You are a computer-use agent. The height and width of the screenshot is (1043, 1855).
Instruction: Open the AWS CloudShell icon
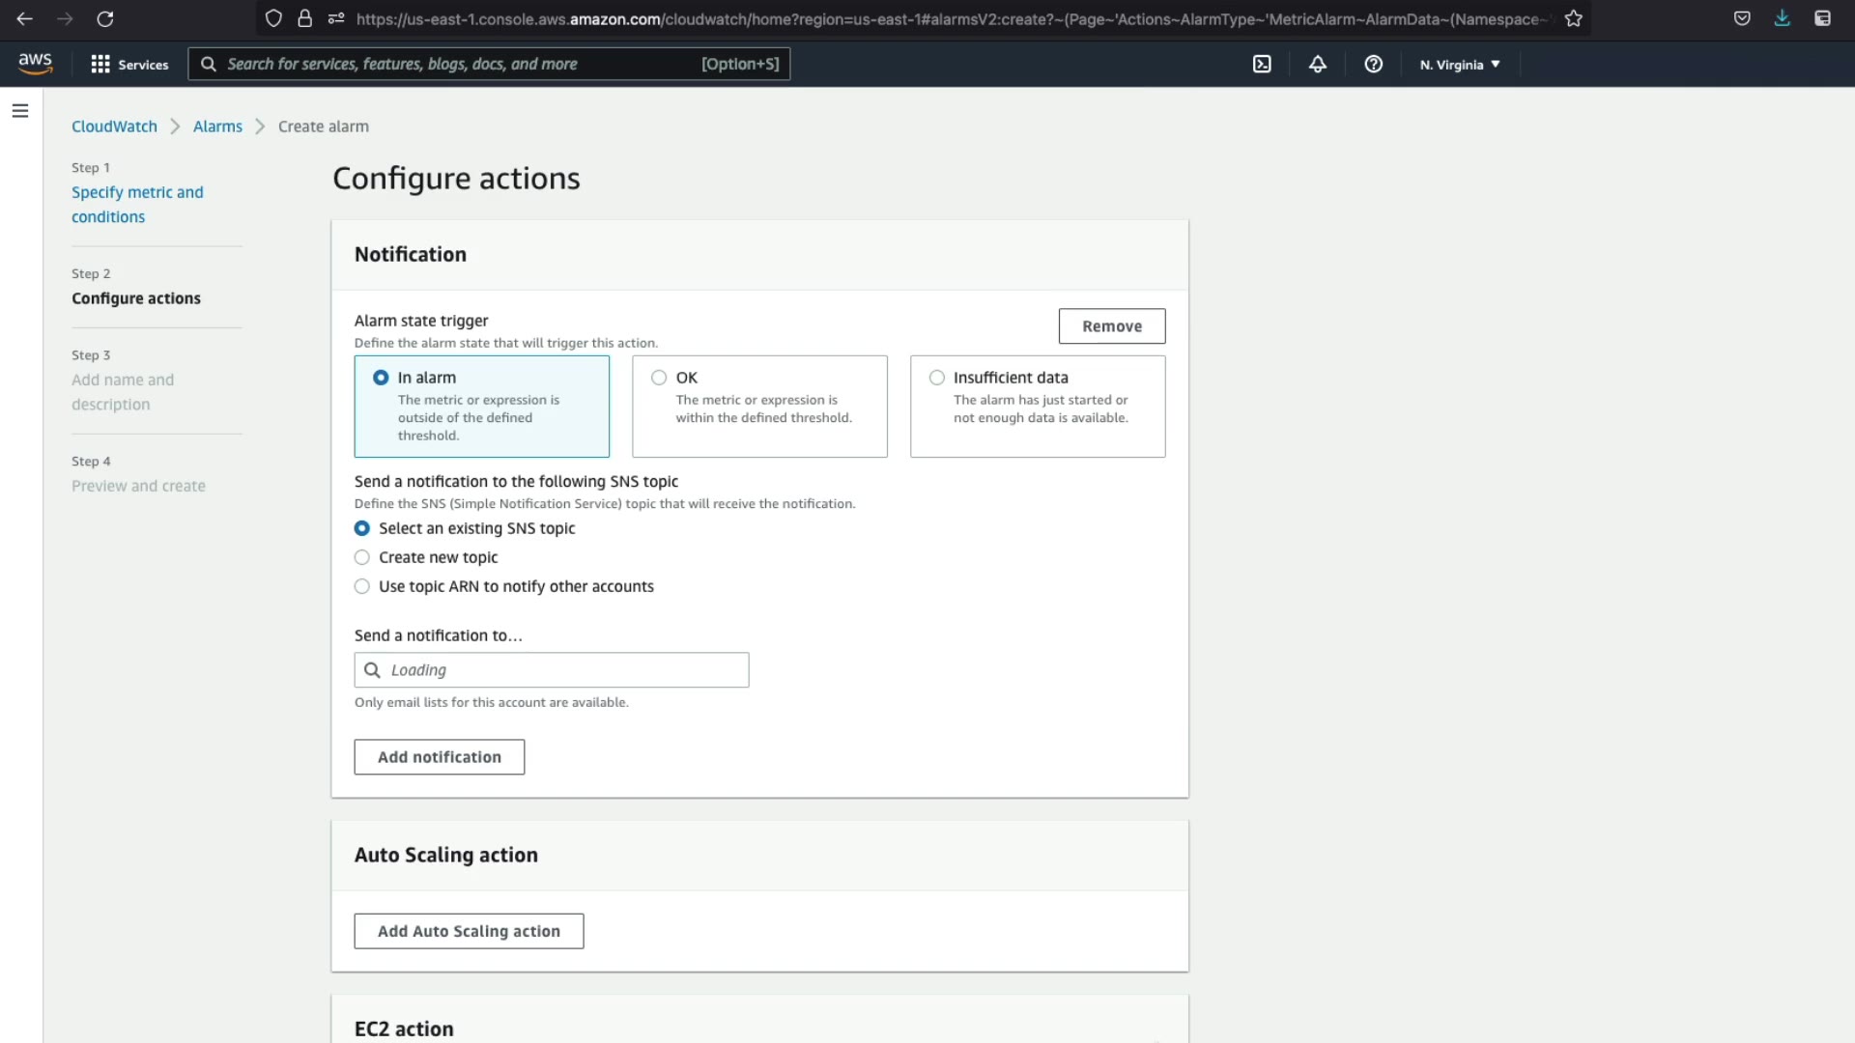pos(1262,64)
